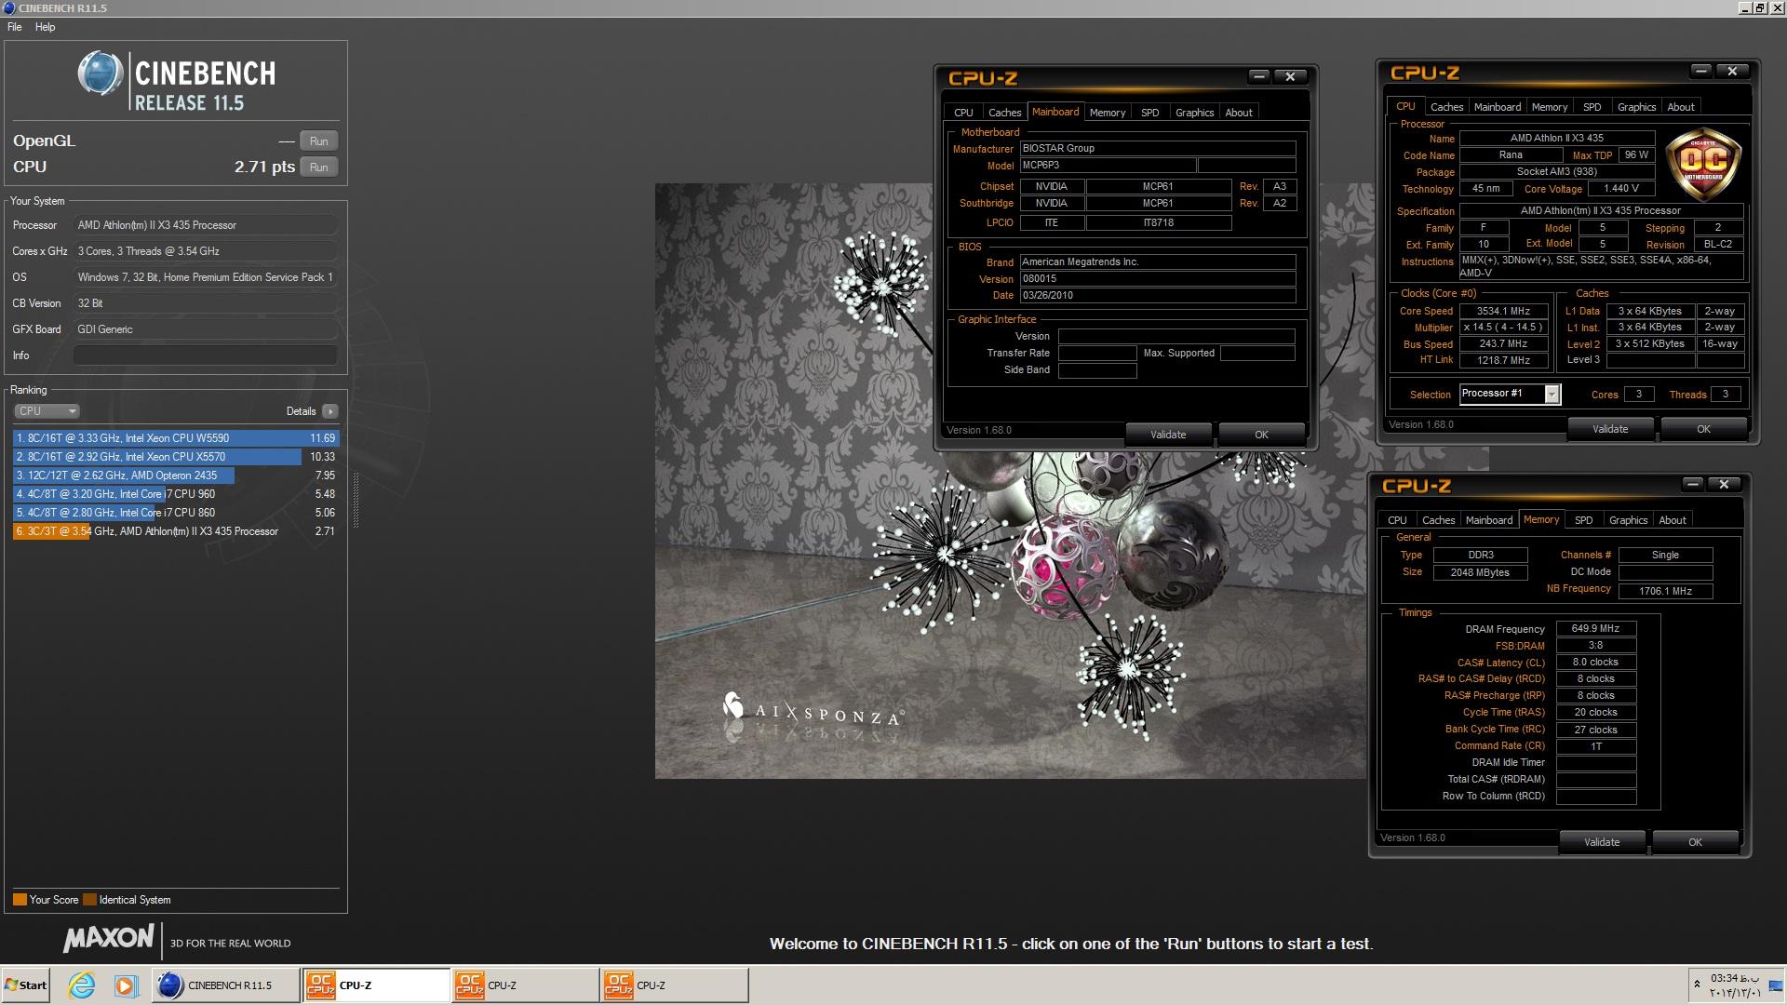Click the MAXON logo
The width and height of the screenshot is (1787, 1005).
coord(109,938)
